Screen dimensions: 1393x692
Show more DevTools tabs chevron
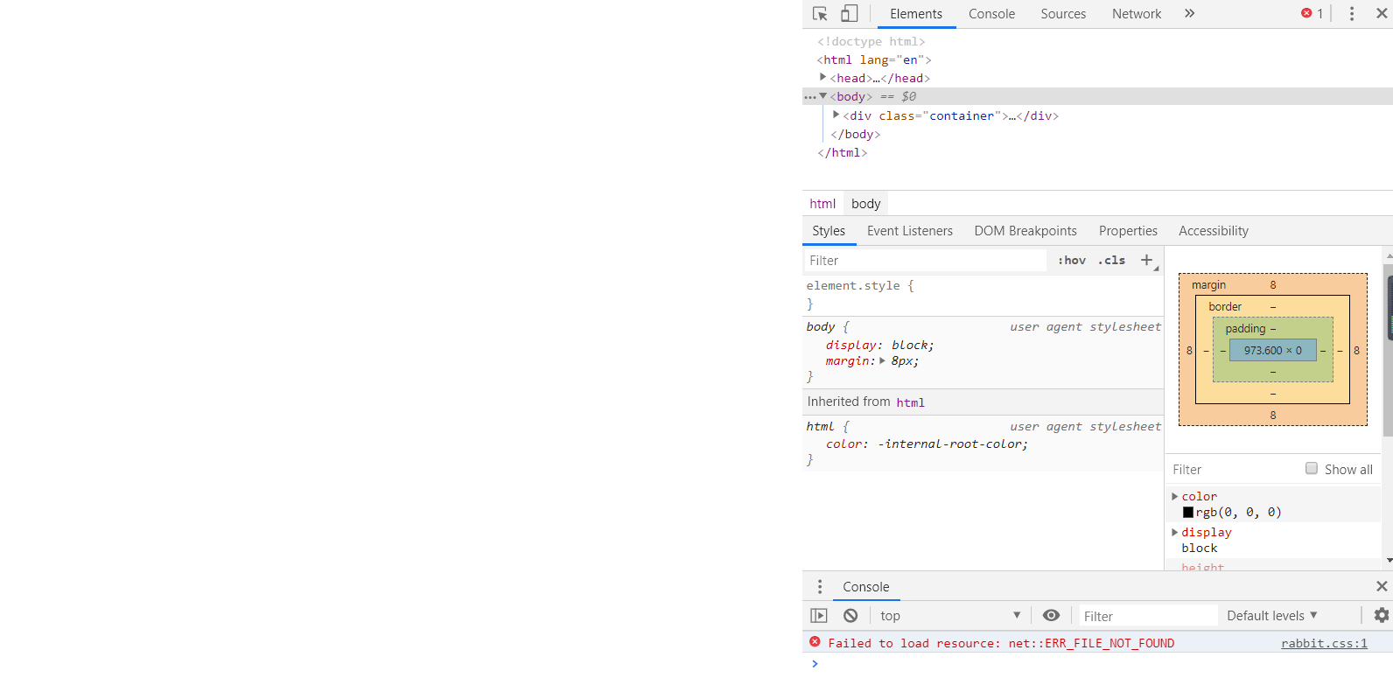pyautogui.click(x=1189, y=14)
